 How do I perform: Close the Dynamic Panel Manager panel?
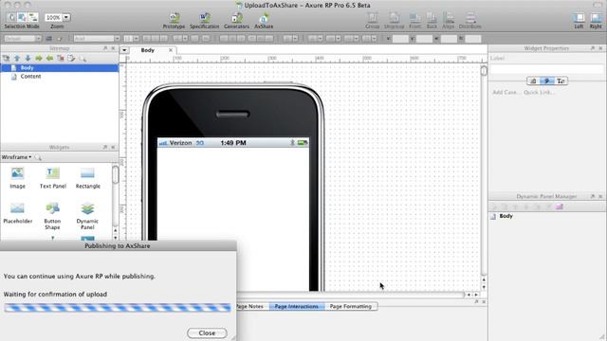600,196
